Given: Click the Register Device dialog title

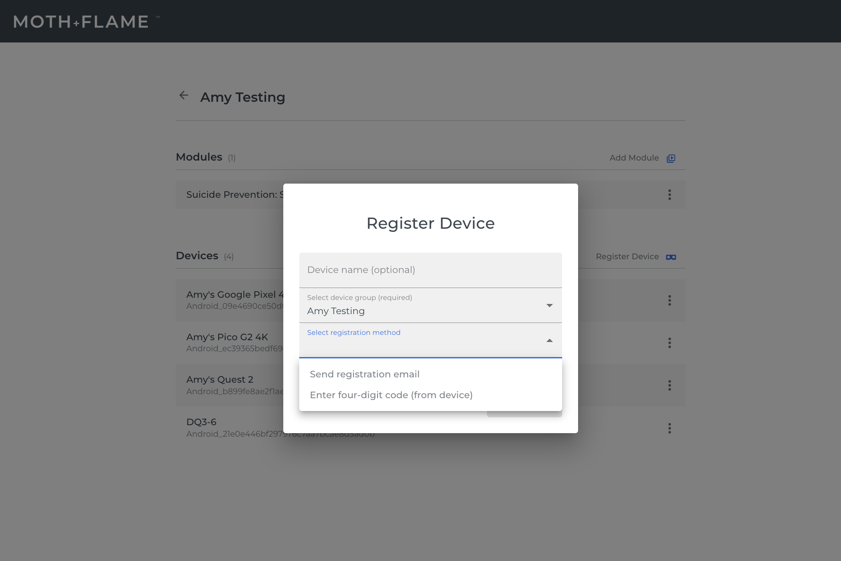Looking at the screenshot, I should 431,223.
